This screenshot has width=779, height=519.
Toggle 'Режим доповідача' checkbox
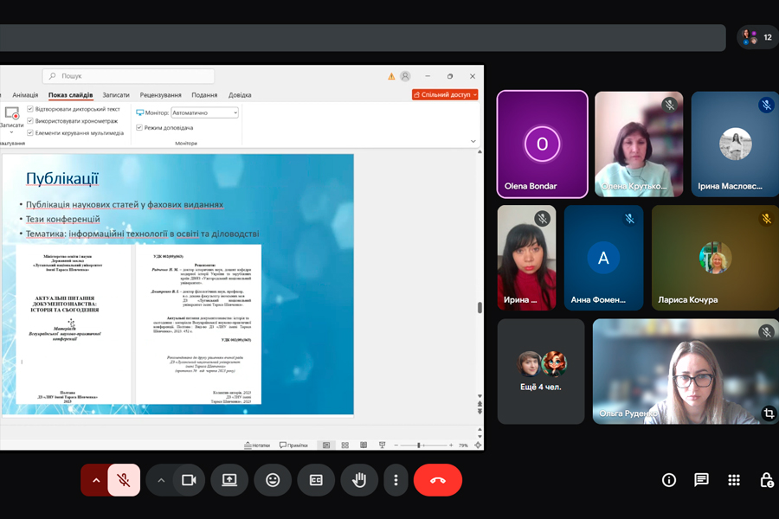coord(139,128)
